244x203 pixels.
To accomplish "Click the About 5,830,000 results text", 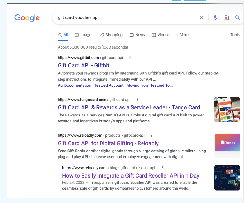I will click(93, 47).
